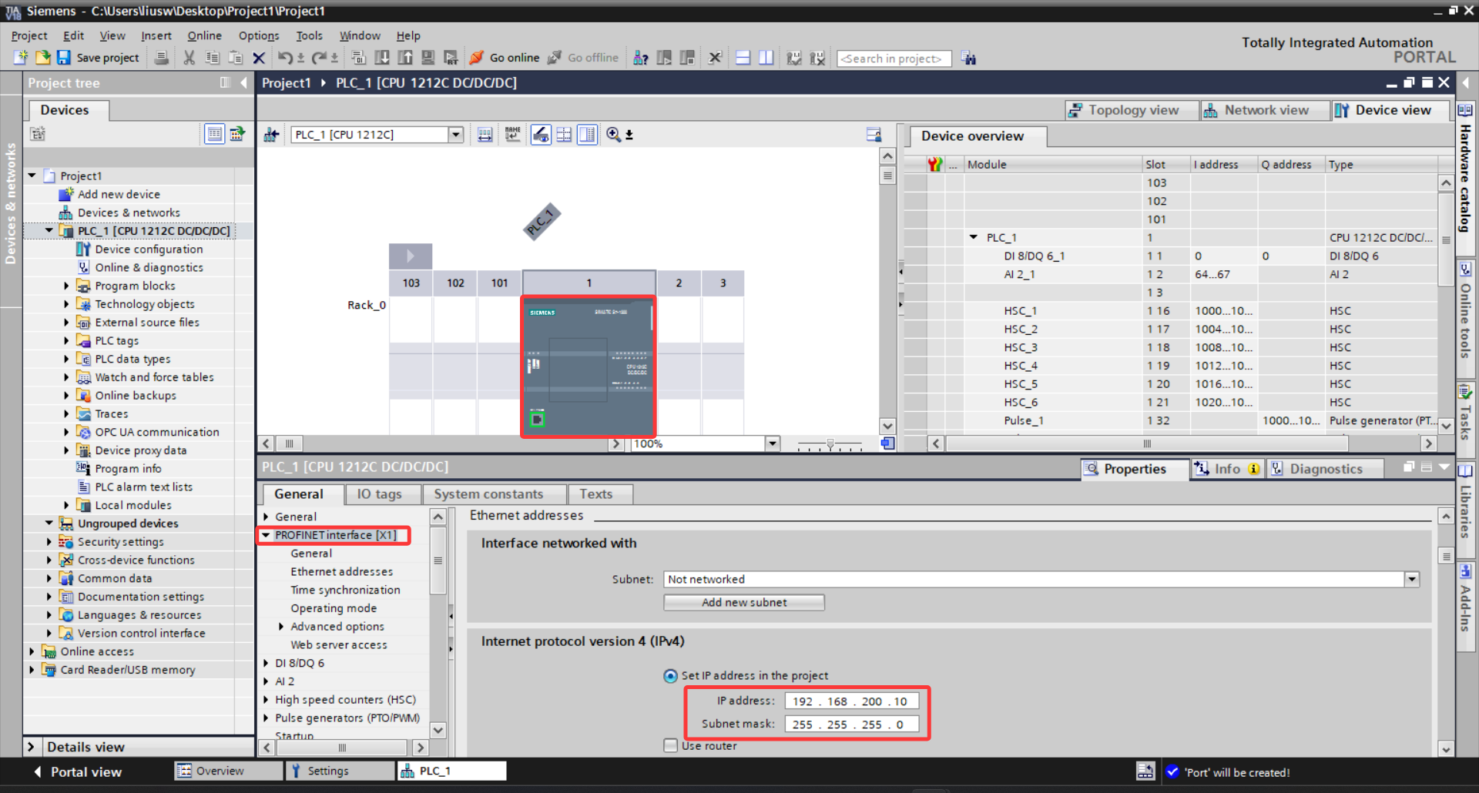Expand PLC tags in project tree
This screenshot has width=1479, height=793.
coord(66,340)
